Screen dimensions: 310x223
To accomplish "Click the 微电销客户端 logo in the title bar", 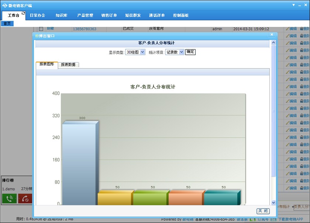I will coord(5,5).
